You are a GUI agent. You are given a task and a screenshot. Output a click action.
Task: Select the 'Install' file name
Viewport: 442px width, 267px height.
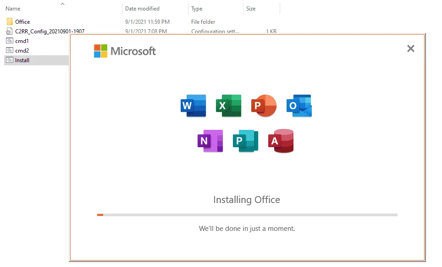(x=22, y=60)
